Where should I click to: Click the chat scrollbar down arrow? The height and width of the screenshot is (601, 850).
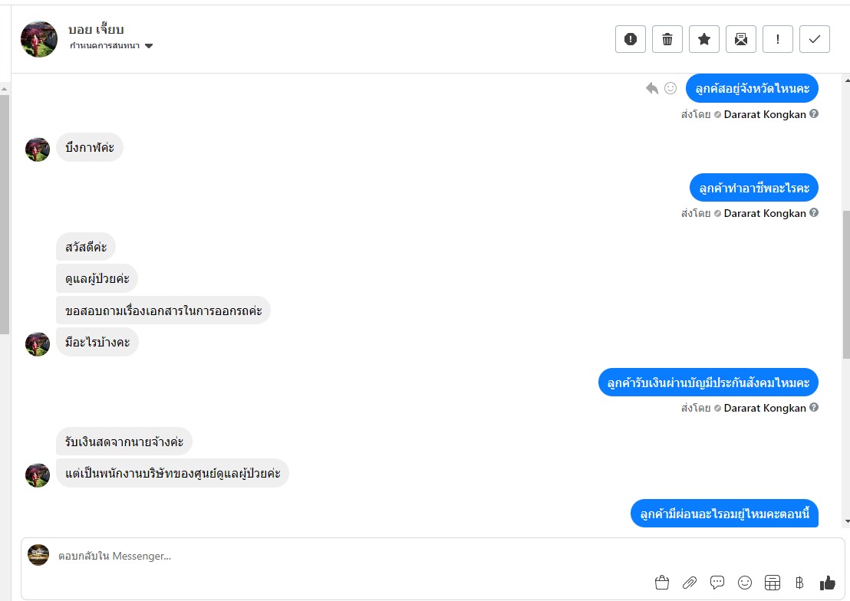(847, 521)
